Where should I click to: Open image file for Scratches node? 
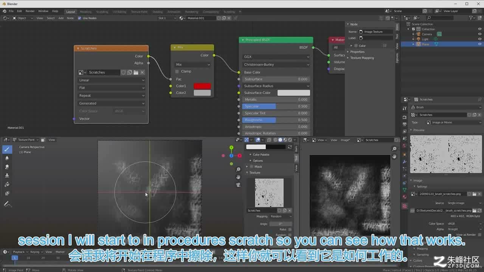tap(136, 72)
